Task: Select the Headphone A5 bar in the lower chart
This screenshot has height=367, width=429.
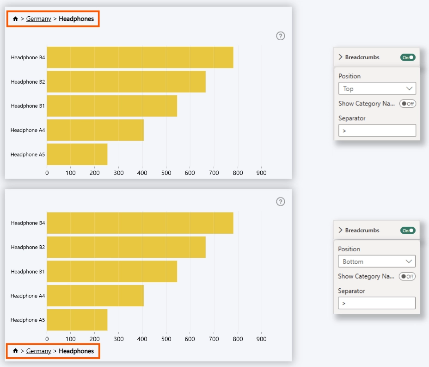Action: tap(77, 320)
